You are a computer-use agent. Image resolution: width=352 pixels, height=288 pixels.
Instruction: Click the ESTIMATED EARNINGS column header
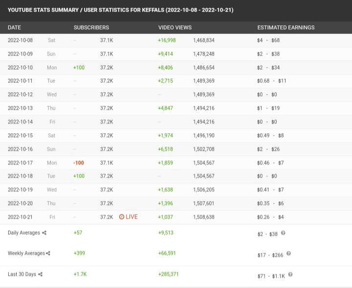[x=286, y=27]
